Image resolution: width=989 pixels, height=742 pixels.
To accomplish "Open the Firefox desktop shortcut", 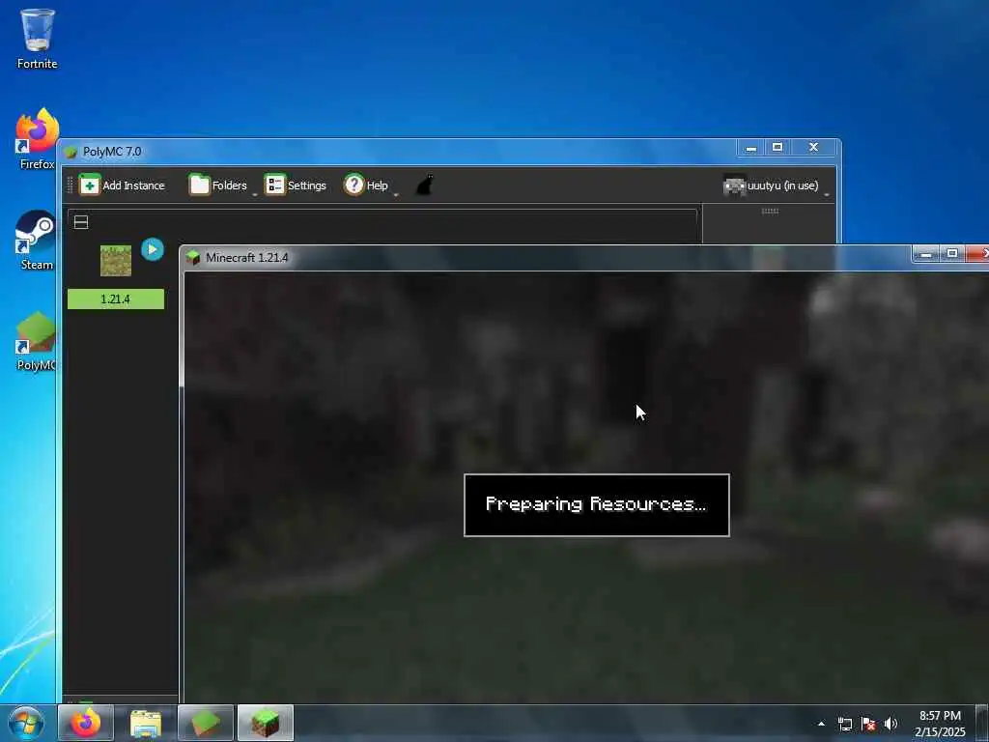I will tap(38, 139).
